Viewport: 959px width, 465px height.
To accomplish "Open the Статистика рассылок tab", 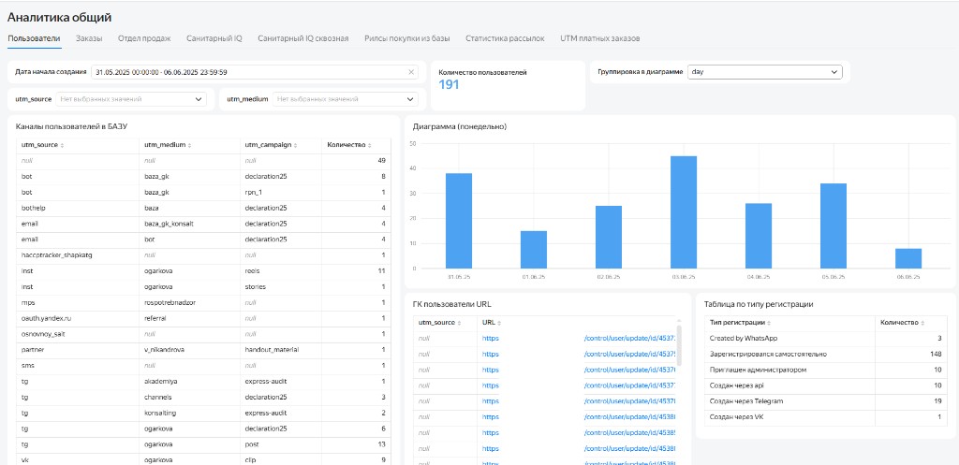I will [505, 38].
